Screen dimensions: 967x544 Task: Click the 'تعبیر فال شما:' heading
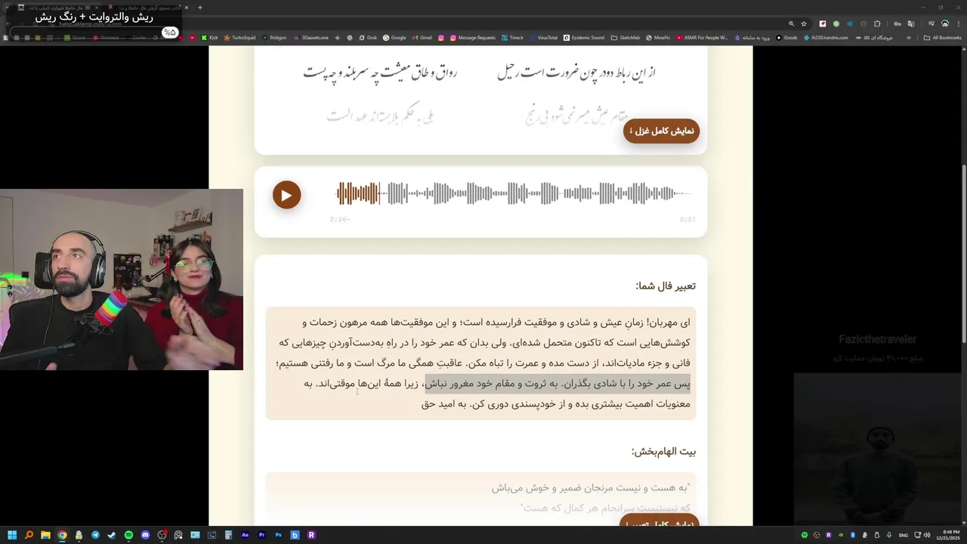click(x=666, y=286)
